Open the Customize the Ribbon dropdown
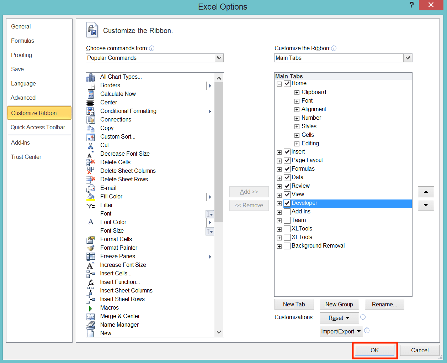Viewport: 447px width, 363px height. 408,58
